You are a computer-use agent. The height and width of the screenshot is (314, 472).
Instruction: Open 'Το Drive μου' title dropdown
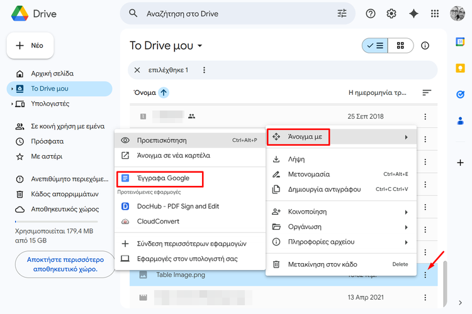[x=200, y=46]
